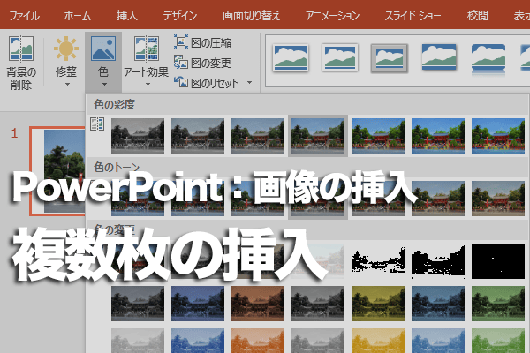The height and width of the screenshot is (353, 530).
Task: Click the 背景の削除 icon
Action: 21,49
